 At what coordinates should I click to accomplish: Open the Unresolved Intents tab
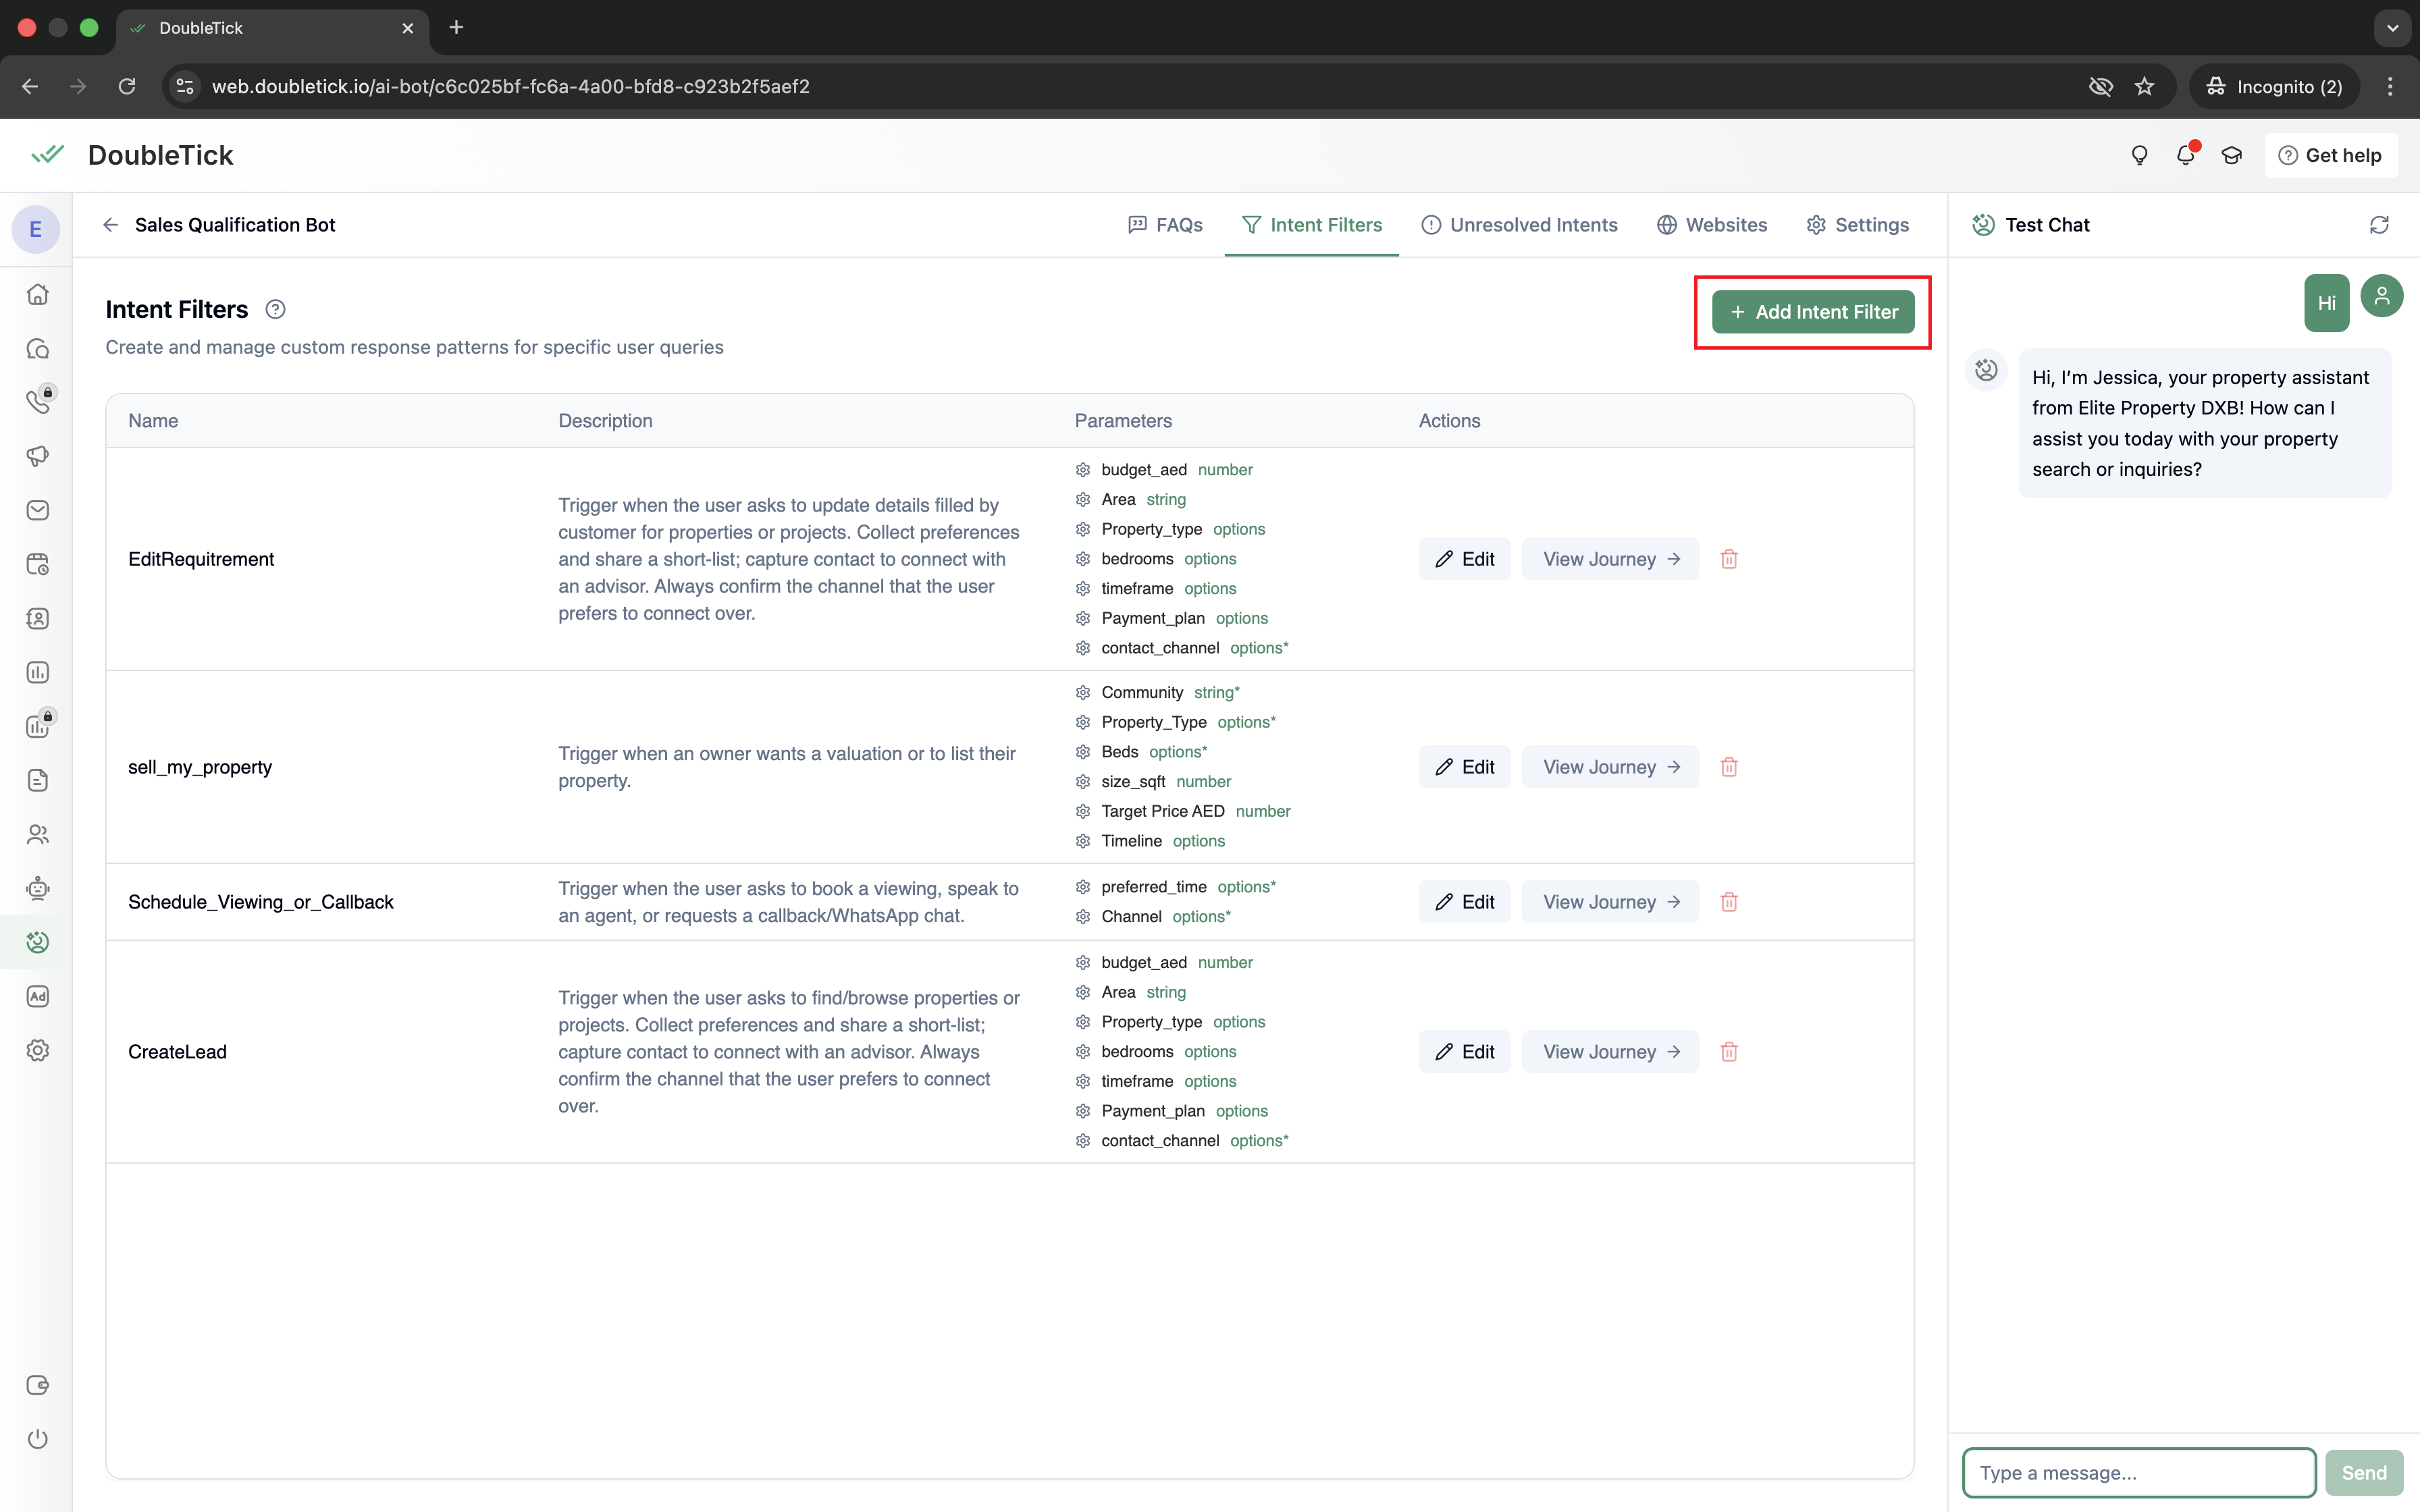pyautogui.click(x=1519, y=225)
